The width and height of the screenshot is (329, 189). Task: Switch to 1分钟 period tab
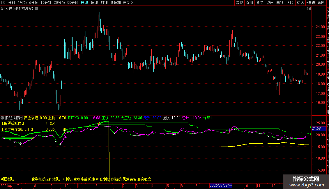click(x=22, y=3)
